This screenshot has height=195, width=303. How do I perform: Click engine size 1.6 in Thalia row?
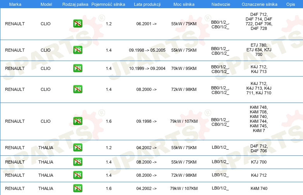click(x=109, y=188)
